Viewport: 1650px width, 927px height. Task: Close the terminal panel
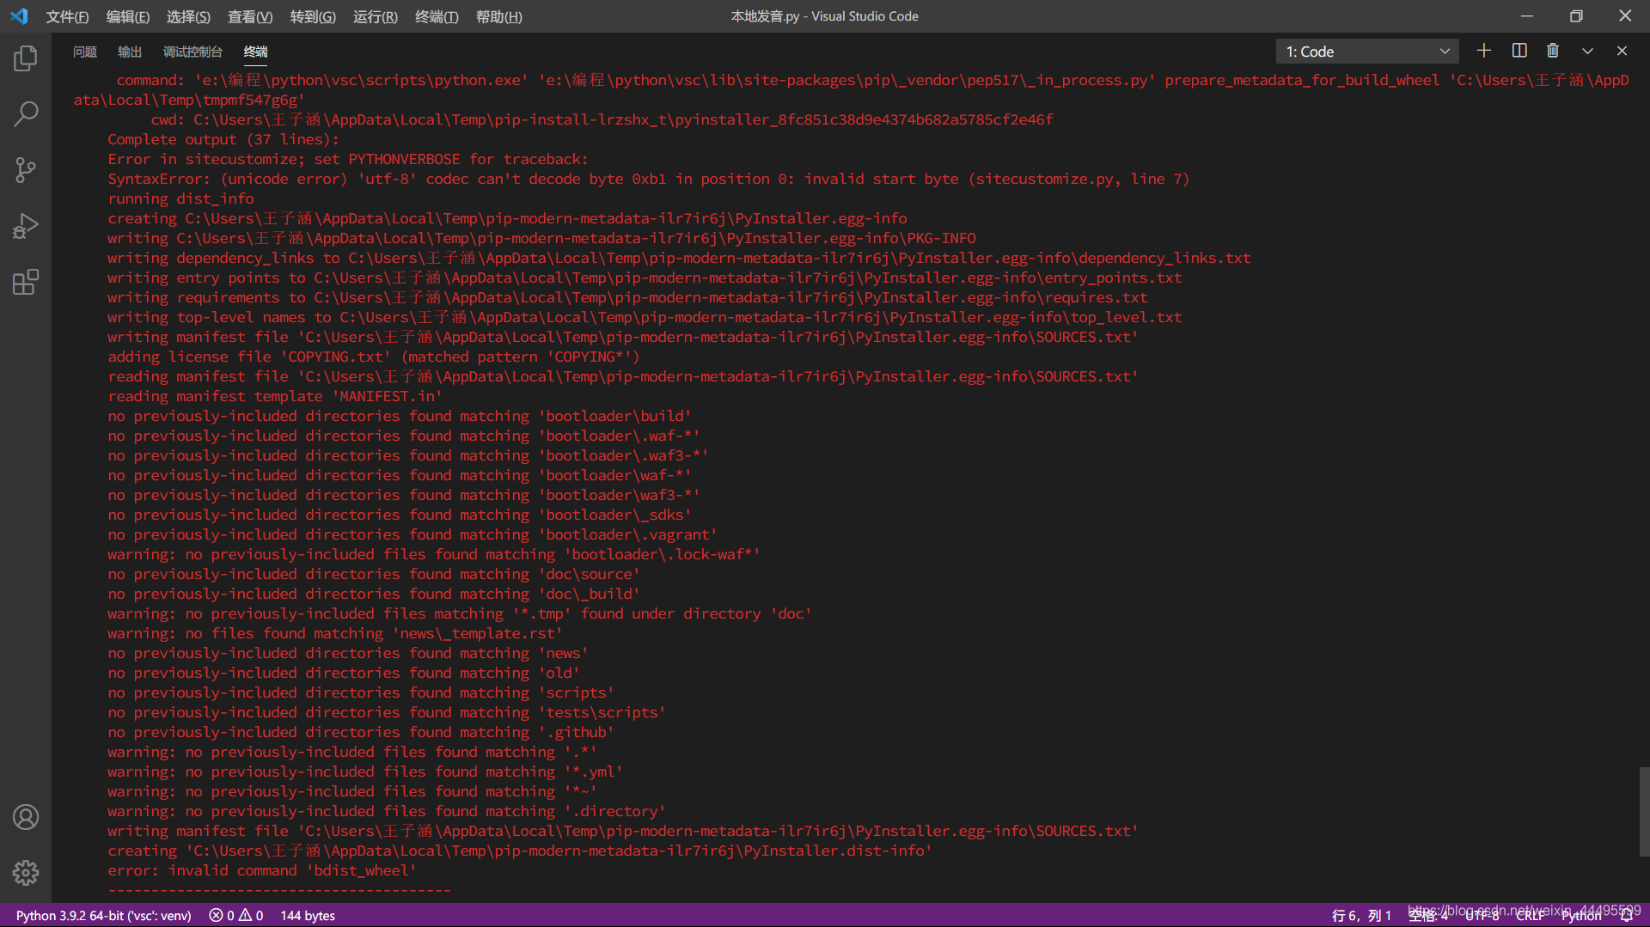[1622, 52]
